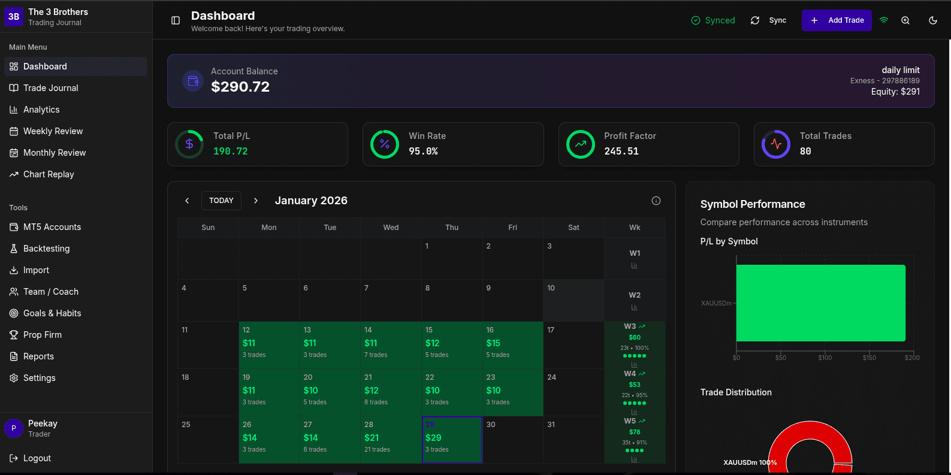This screenshot has width=951, height=475.
Task: Click green XAUUSDm bar in P/L chart
Action: point(820,303)
